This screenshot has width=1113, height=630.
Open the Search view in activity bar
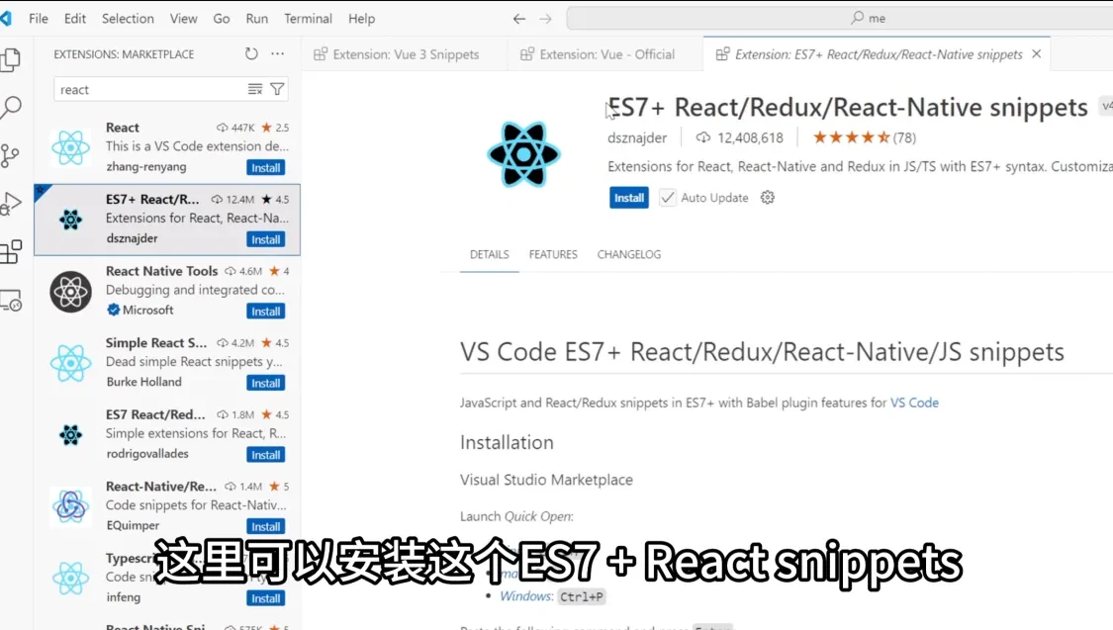(x=11, y=107)
